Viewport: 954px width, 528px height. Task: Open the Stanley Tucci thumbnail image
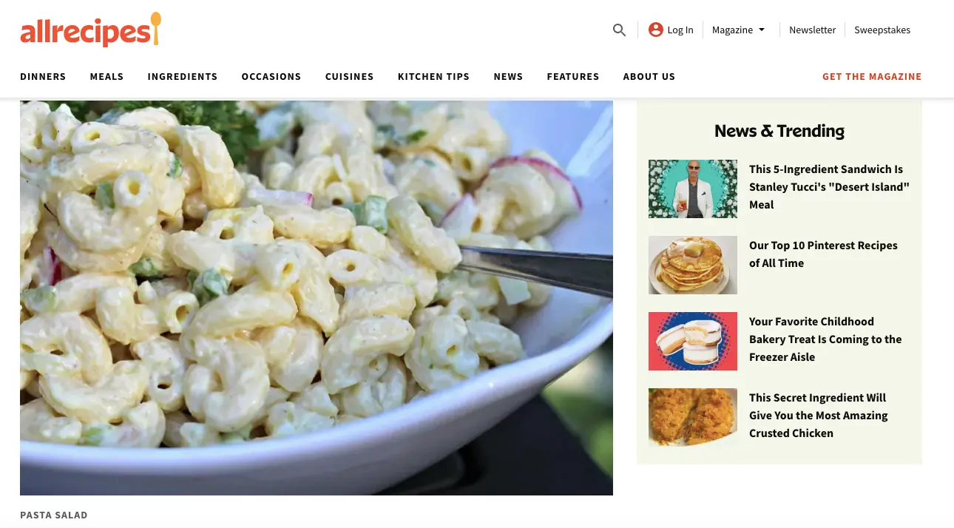click(x=693, y=189)
